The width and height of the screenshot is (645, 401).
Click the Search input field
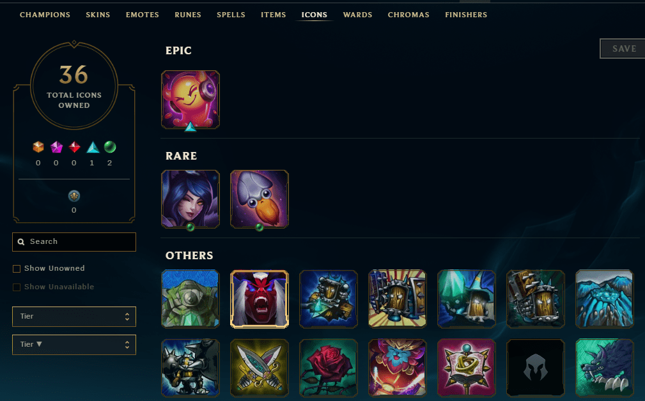click(74, 241)
